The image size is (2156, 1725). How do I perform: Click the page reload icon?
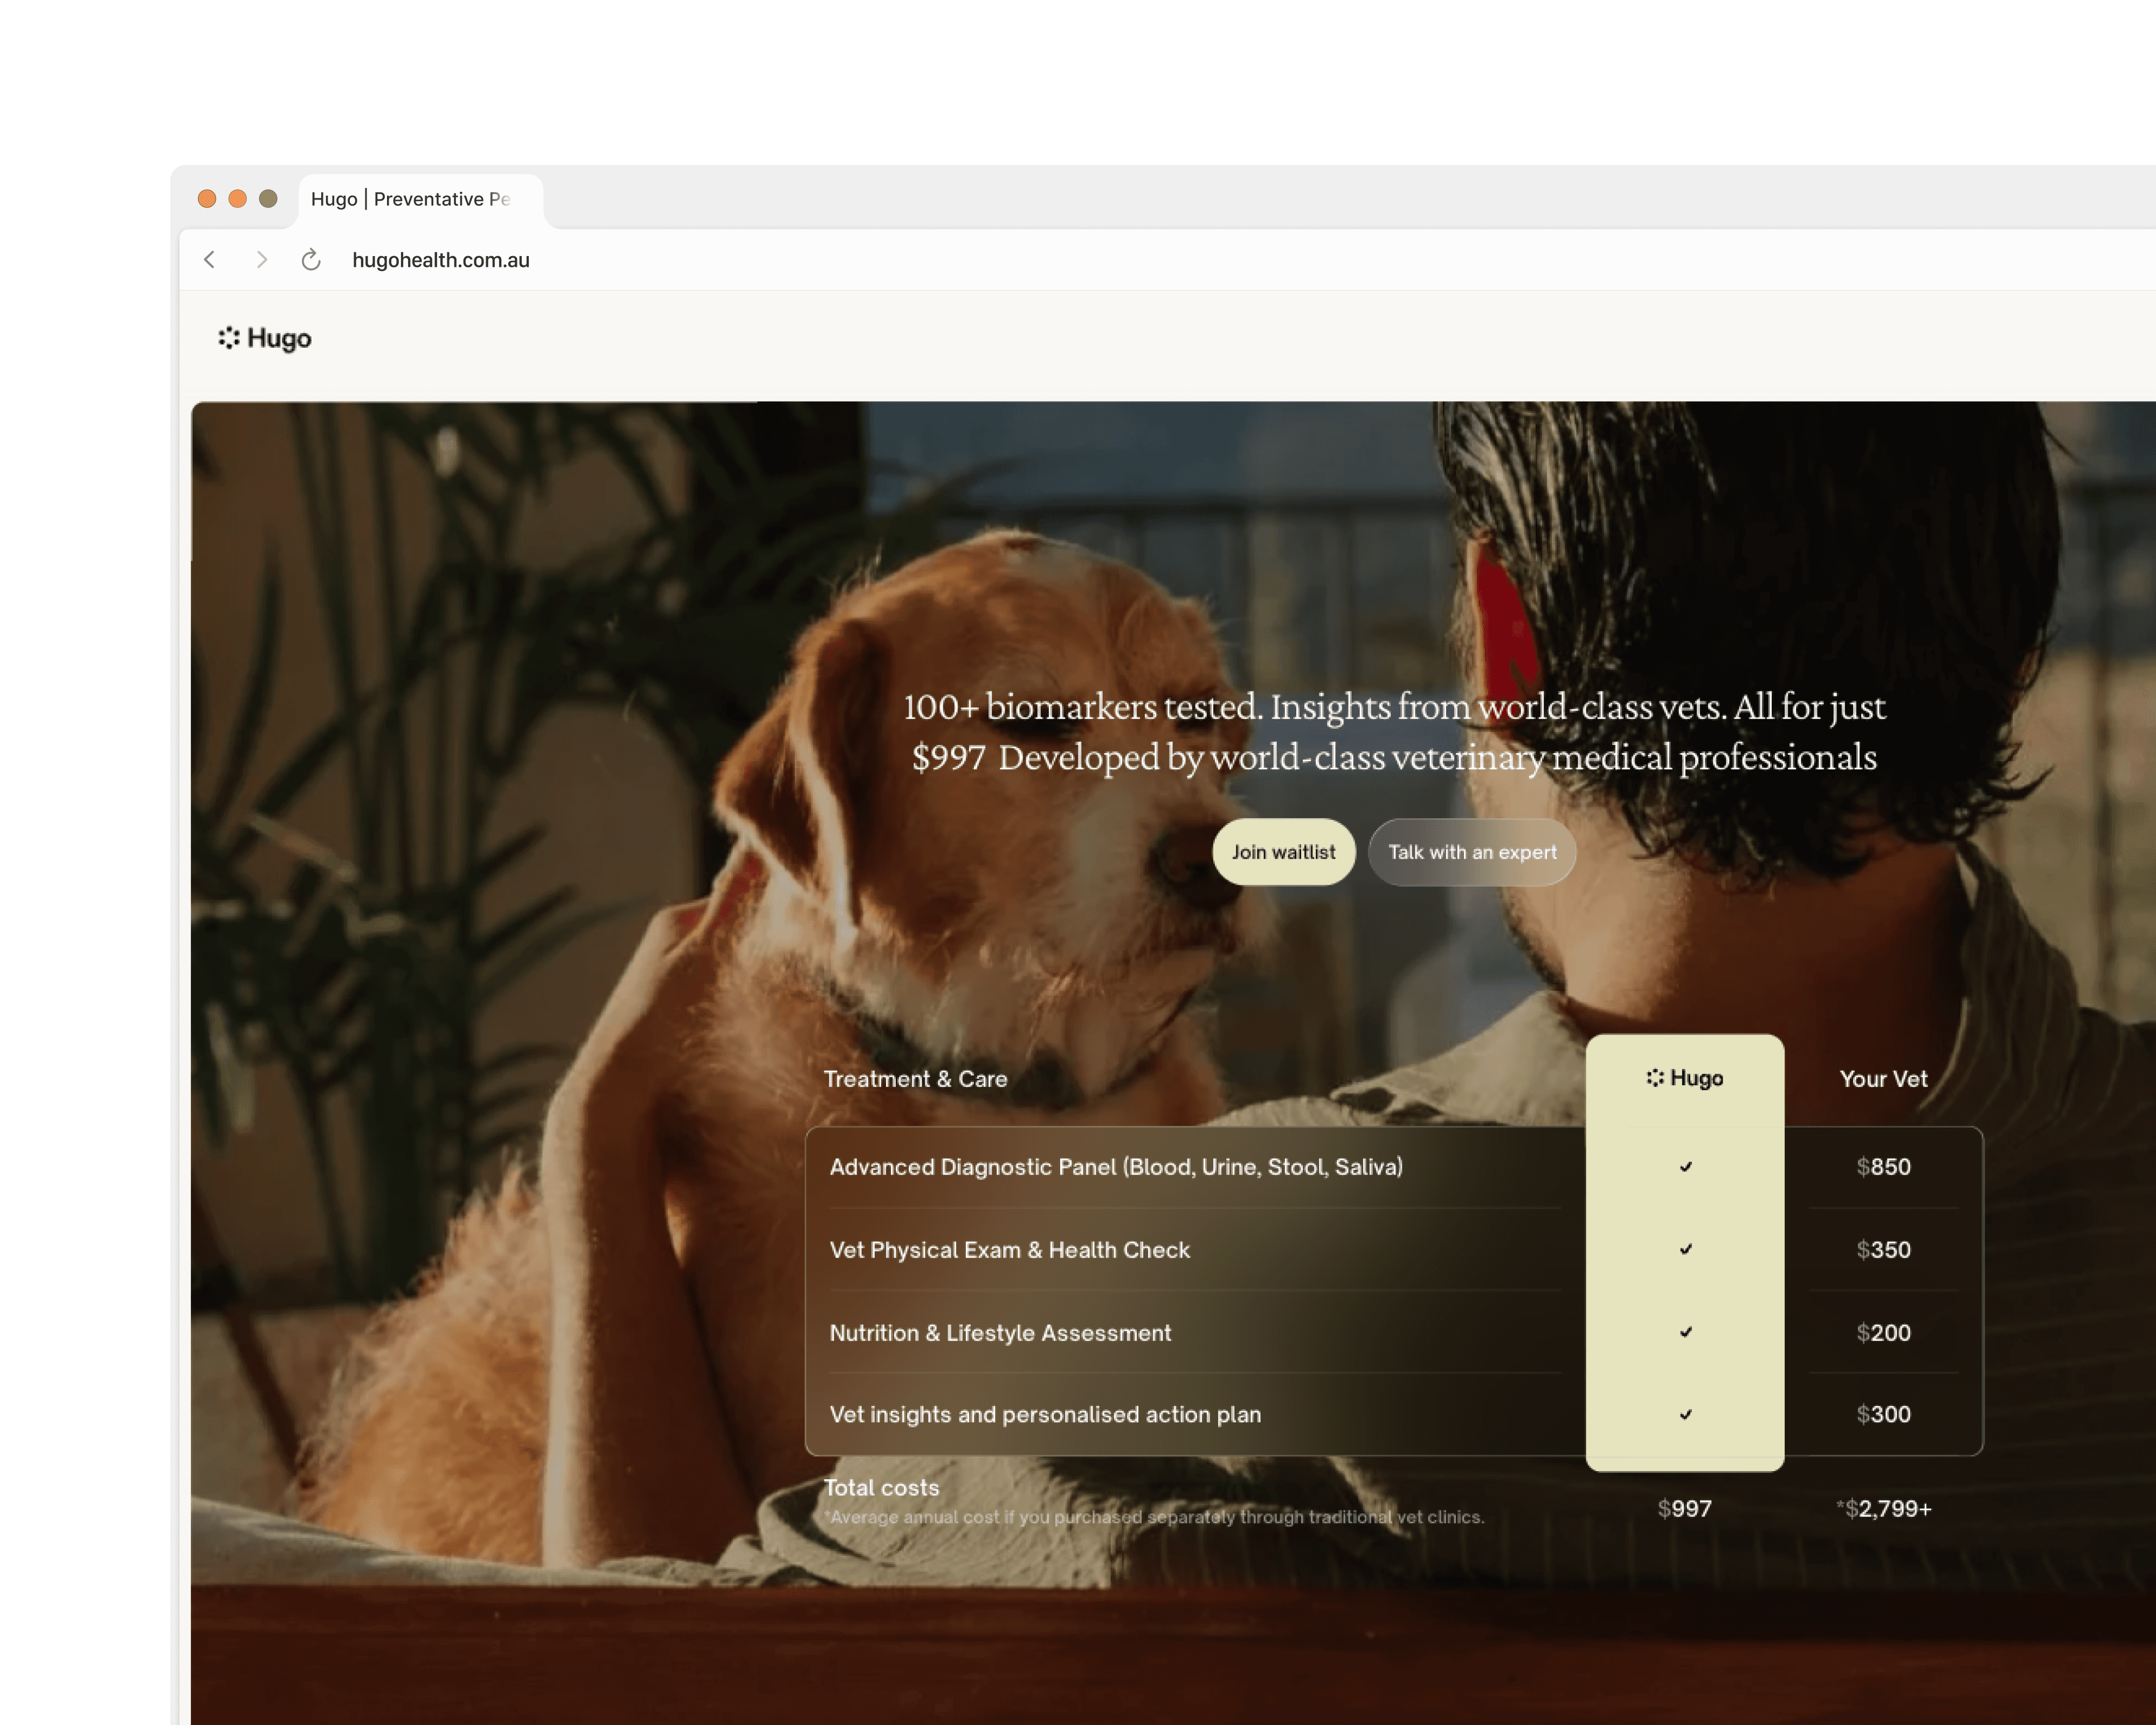311,260
